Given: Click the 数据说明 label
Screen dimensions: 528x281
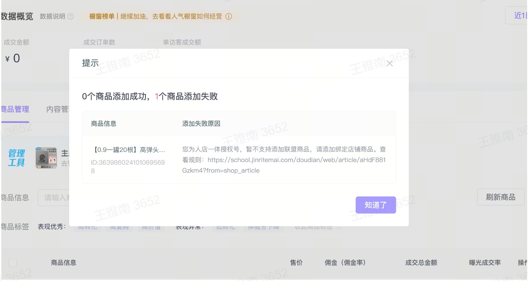Looking at the screenshot, I should click(52, 17).
